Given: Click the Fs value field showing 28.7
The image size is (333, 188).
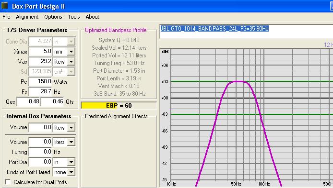Looking at the screenshot, I should pos(40,91).
